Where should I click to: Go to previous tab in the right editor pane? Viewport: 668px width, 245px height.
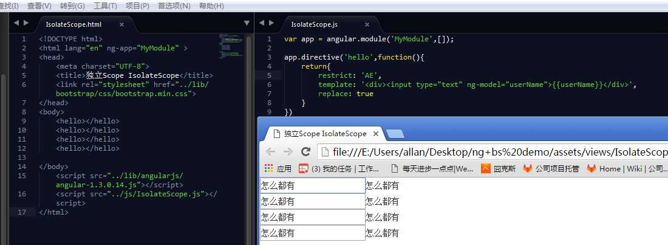pos(262,23)
